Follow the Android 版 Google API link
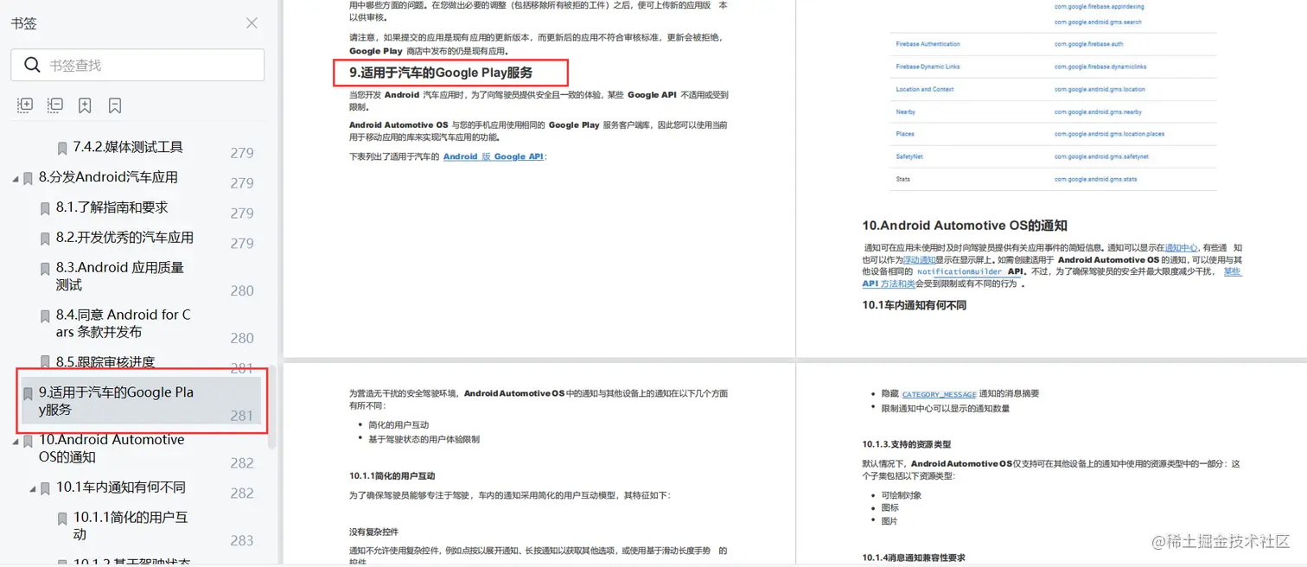 tap(494, 156)
